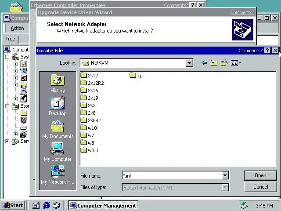Image resolution: width=281 pixels, height=211 pixels.
Task: Create a new folder in NetKVM
Action: point(224,63)
